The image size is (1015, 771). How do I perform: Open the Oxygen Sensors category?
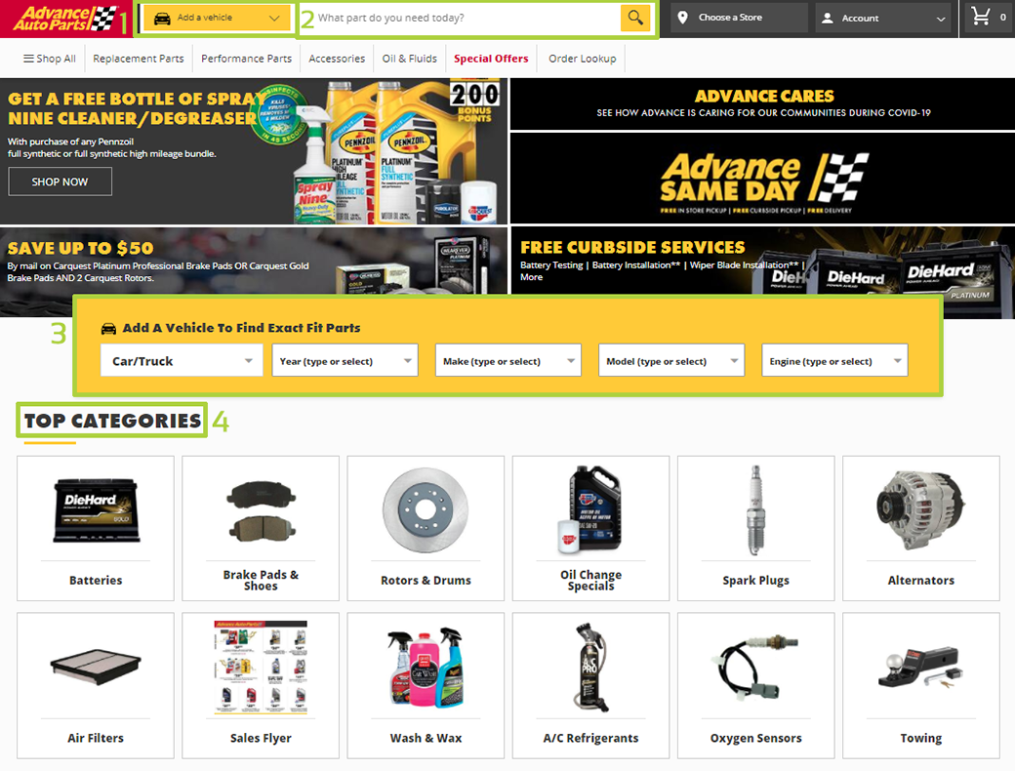pyautogui.click(x=755, y=669)
